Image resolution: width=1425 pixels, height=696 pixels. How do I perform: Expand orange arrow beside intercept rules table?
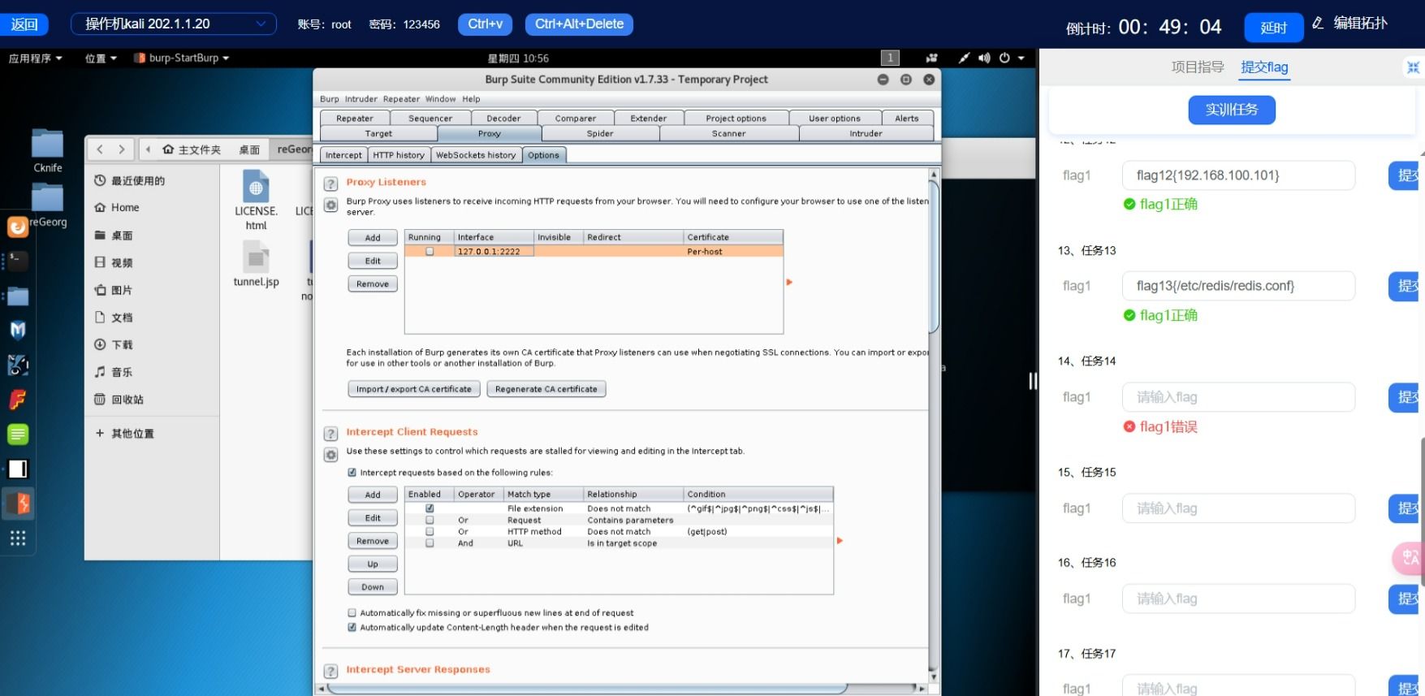[840, 540]
